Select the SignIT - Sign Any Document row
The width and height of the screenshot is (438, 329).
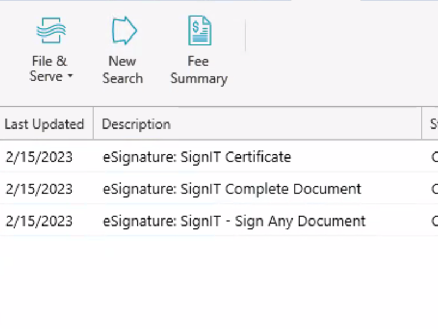[x=234, y=221]
